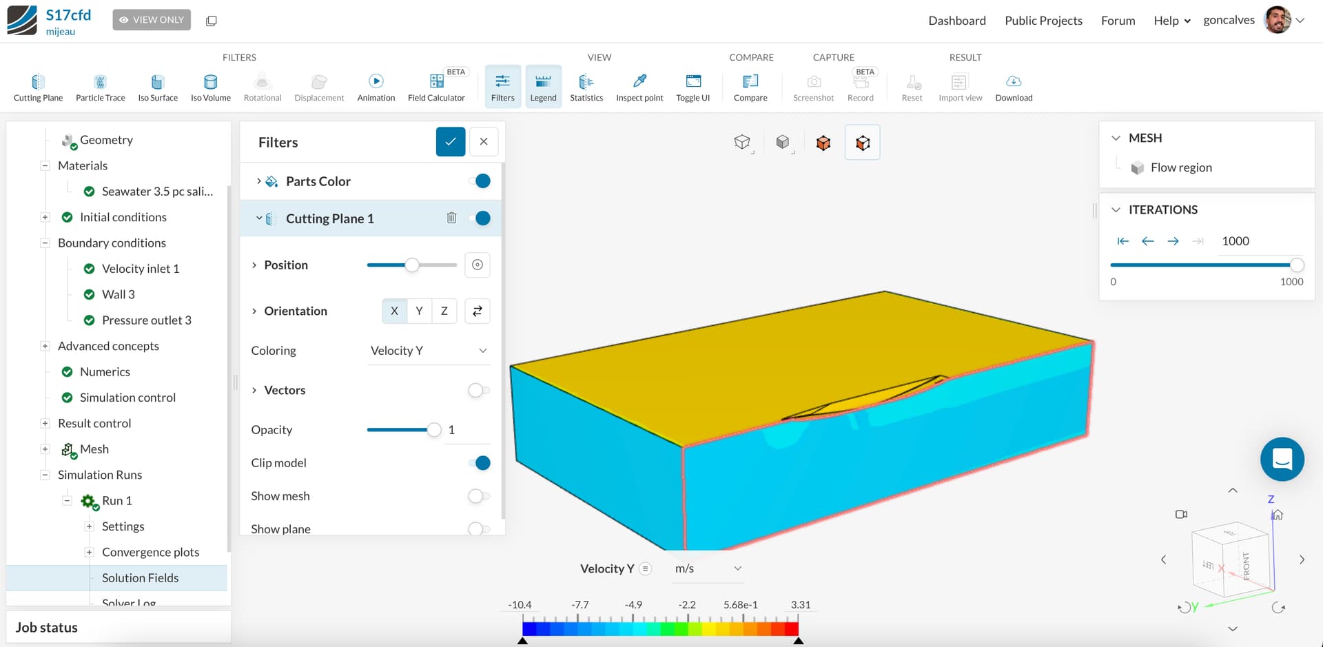This screenshot has height=647, width=1323.
Task: Click the home view icon on orientation cube
Action: pos(1278,515)
